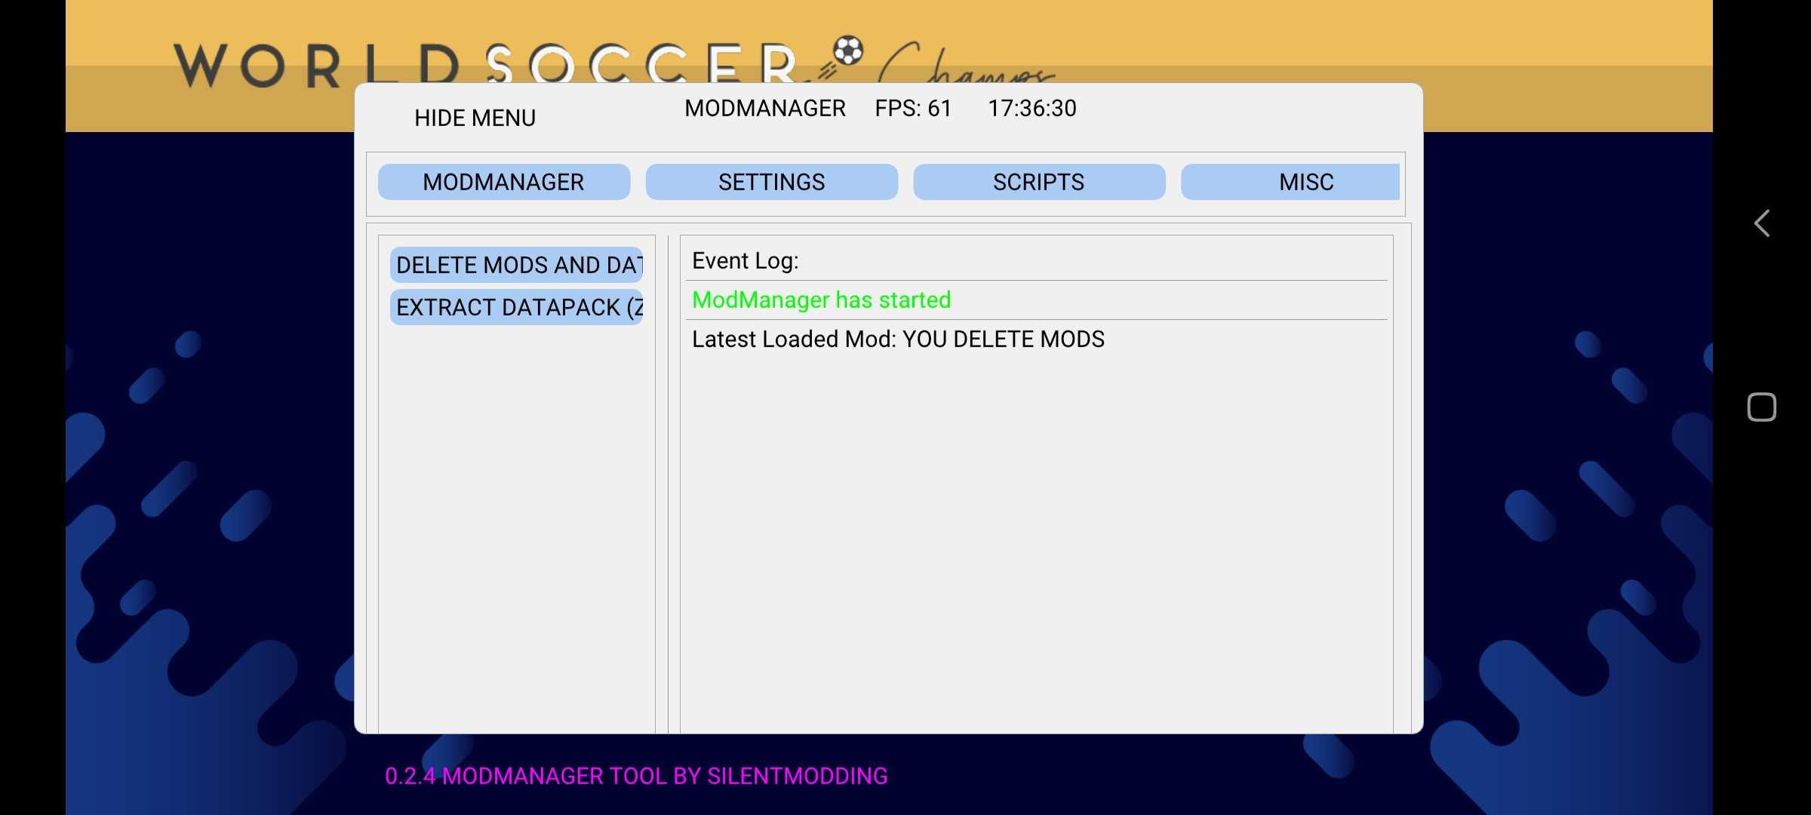This screenshot has height=815, width=1811.
Task: Select the MISC tab
Action: (1290, 182)
